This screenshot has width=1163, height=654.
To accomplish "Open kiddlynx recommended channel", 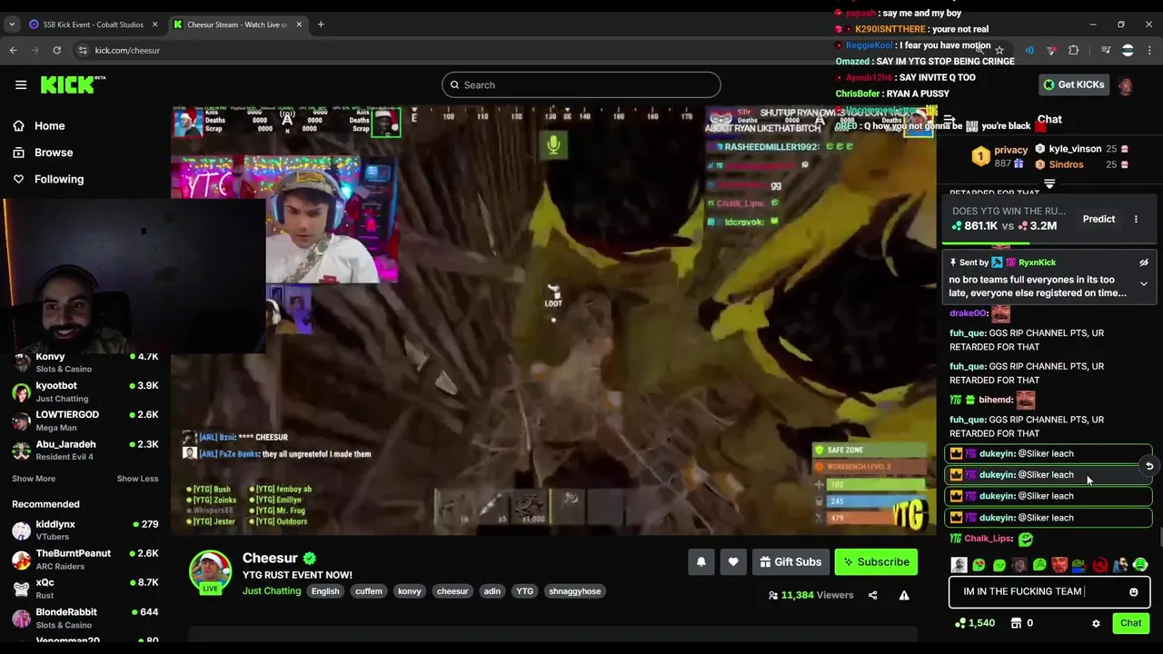I will (84, 530).
